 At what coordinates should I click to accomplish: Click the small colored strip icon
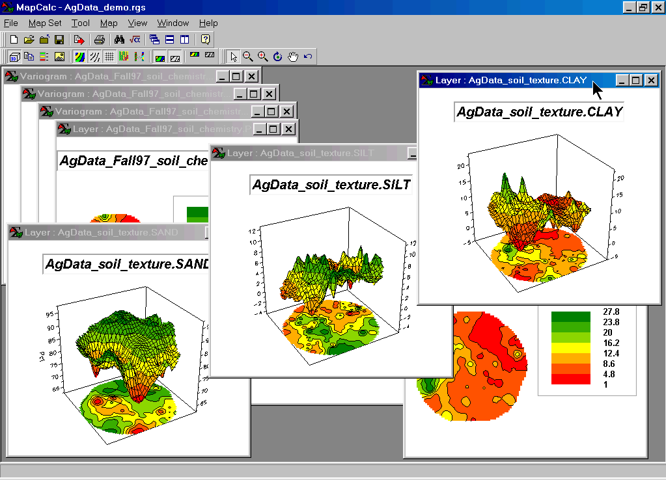(x=195, y=55)
